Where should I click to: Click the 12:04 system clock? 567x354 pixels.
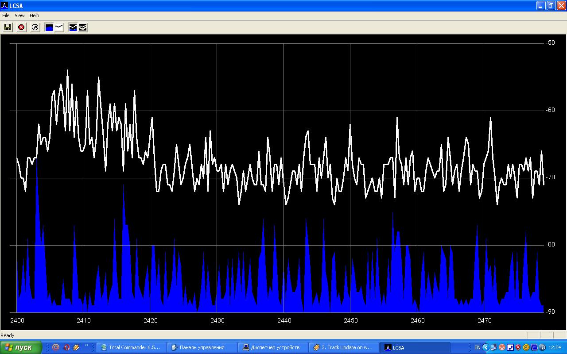(x=555, y=347)
